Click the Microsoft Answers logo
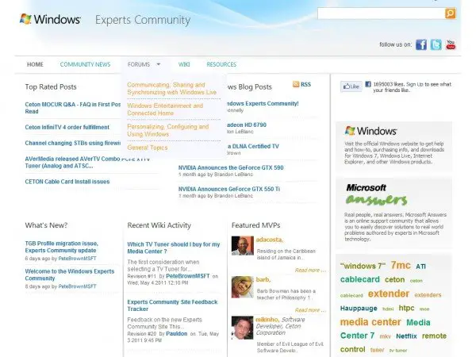Screen dimensions: 476x357 click(376, 194)
